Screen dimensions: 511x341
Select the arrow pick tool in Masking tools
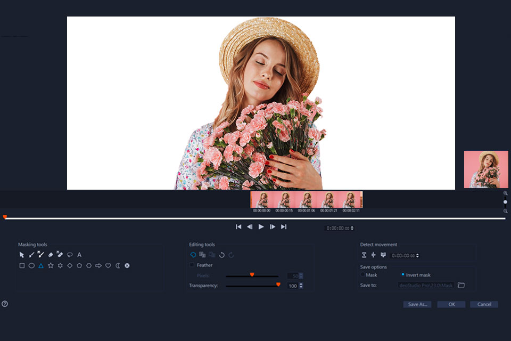[x=22, y=255]
